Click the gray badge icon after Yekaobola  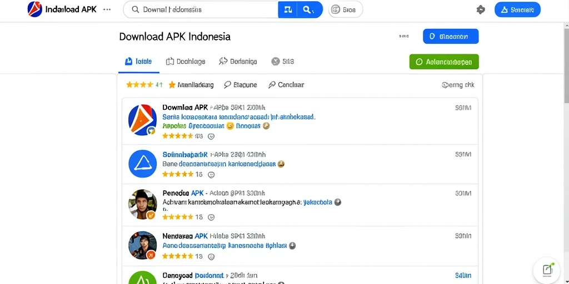(338, 202)
